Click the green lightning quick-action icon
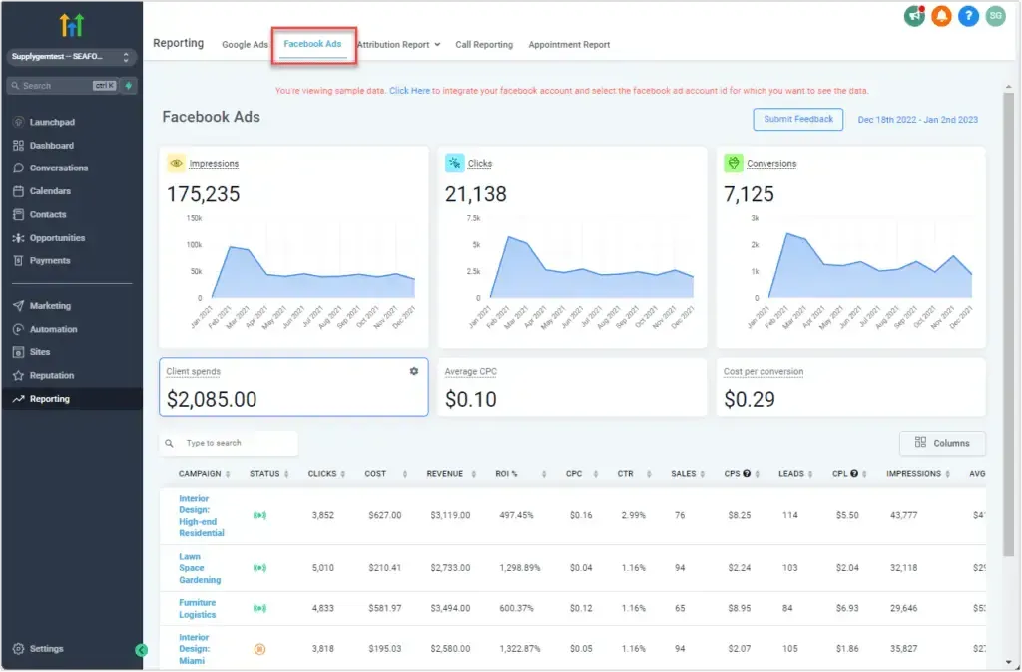Viewport: 1022px width, 672px height. click(129, 86)
